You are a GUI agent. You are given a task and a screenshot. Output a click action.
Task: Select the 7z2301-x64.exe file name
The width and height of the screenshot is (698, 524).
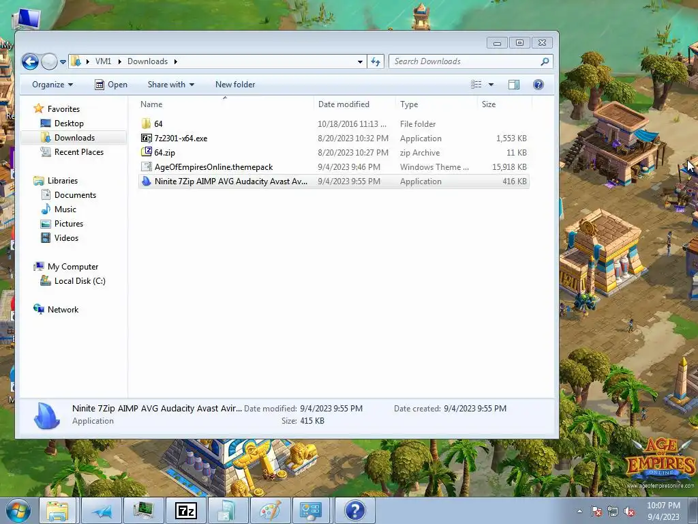click(x=181, y=138)
